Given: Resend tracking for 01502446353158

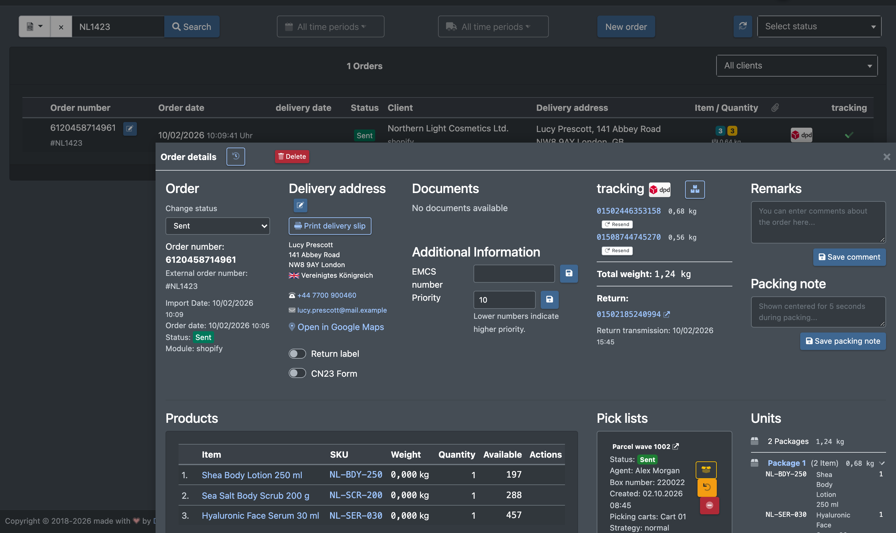Looking at the screenshot, I should [x=617, y=224].
